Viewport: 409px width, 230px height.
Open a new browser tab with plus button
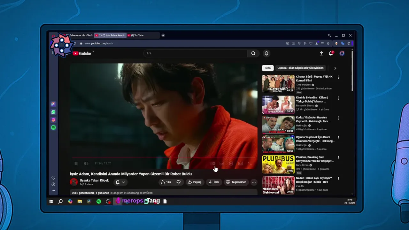coord(163,35)
